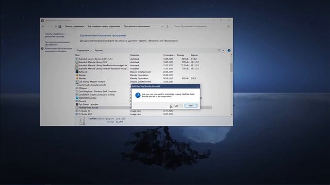Select the Epic Games Launcher icon

pyautogui.click(x=77, y=104)
